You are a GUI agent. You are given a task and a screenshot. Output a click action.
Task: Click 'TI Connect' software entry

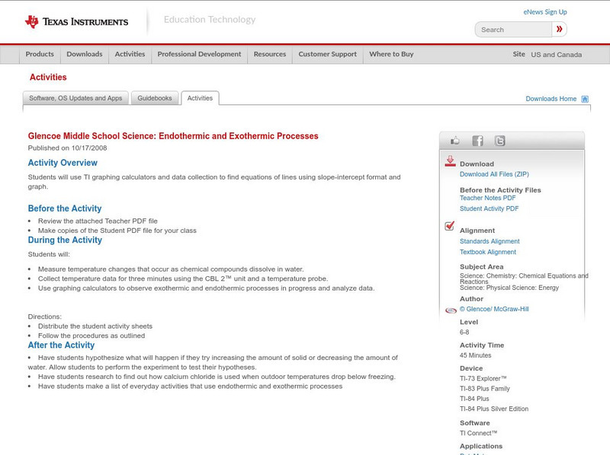click(x=479, y=433)
